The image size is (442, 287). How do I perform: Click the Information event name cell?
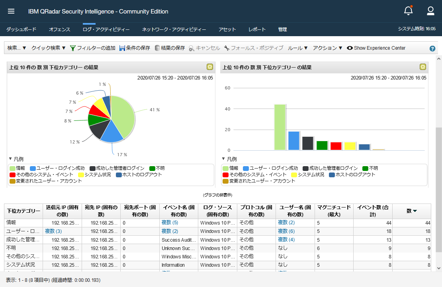[x=179, y=265]
